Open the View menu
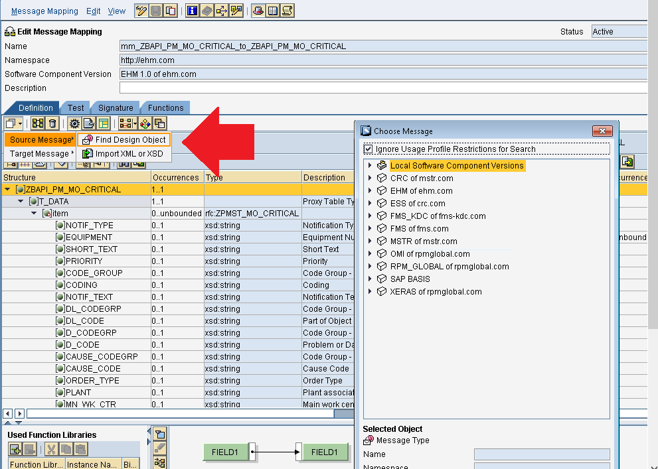The height and width of the screenshot is (469, 658). pyautogui.click(x=117, y=11)
